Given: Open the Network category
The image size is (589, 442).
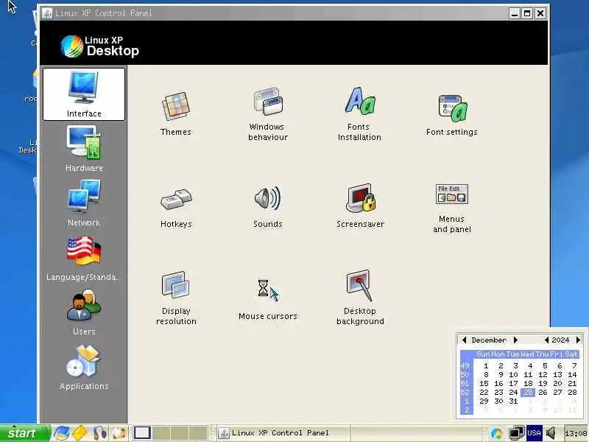Looking at the screenshot, I should coord(84,203).
